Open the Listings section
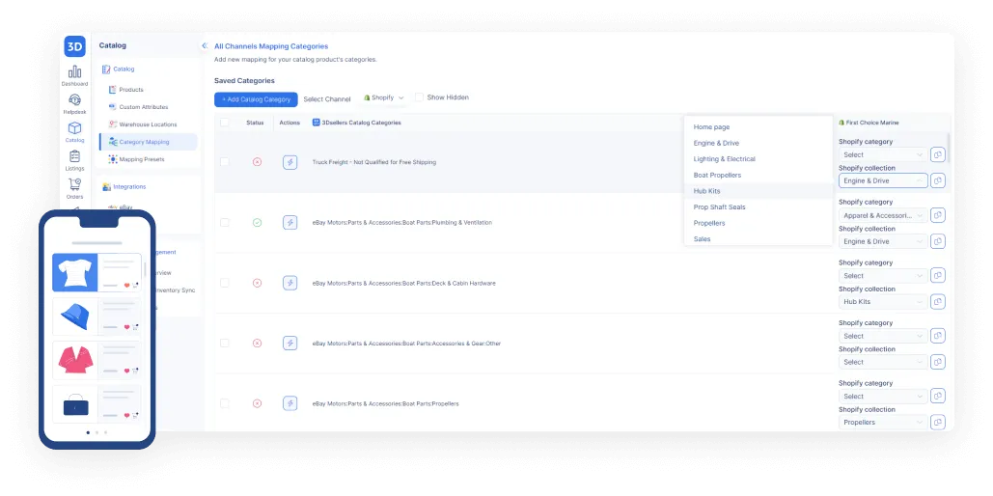Screen dimensions: 993x496 coord(74,160)
